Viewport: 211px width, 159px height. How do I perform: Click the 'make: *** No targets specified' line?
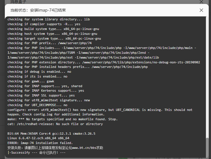62,119
